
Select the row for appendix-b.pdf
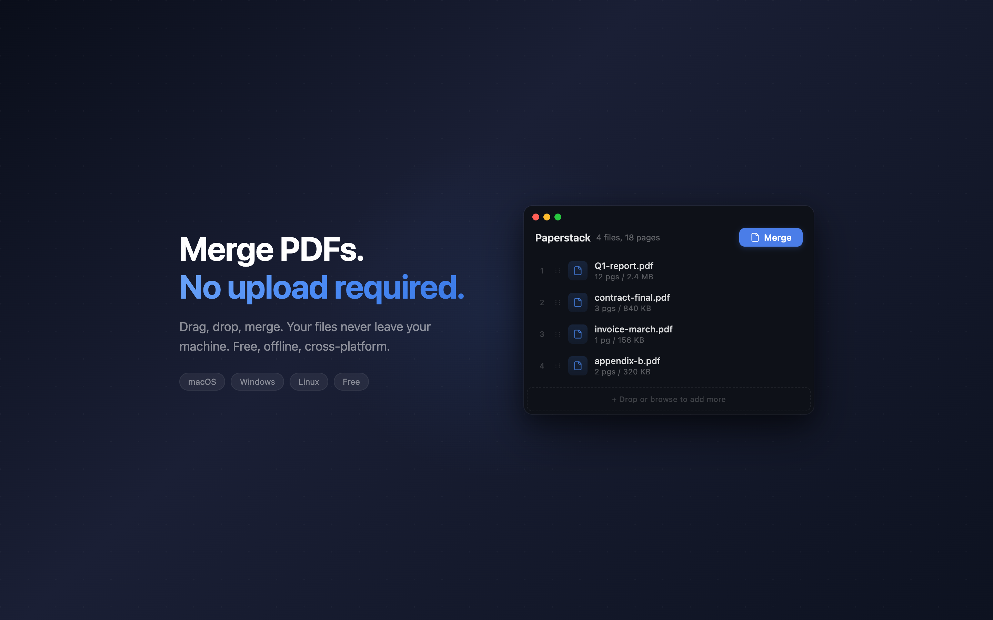coord(656,366)
